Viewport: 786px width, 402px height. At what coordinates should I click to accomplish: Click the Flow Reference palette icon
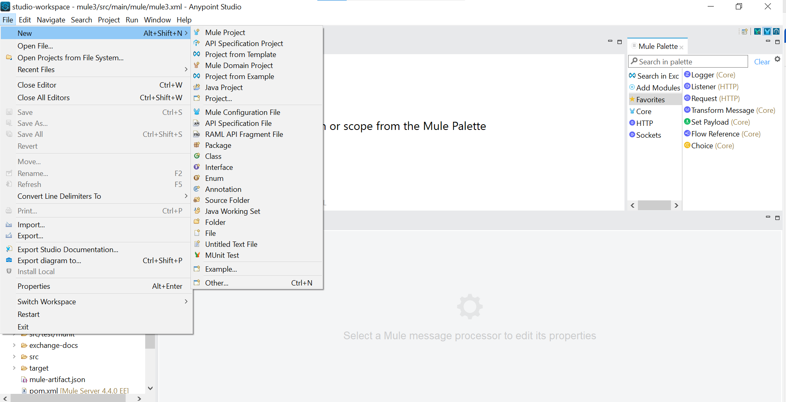[x=687, y=133]
